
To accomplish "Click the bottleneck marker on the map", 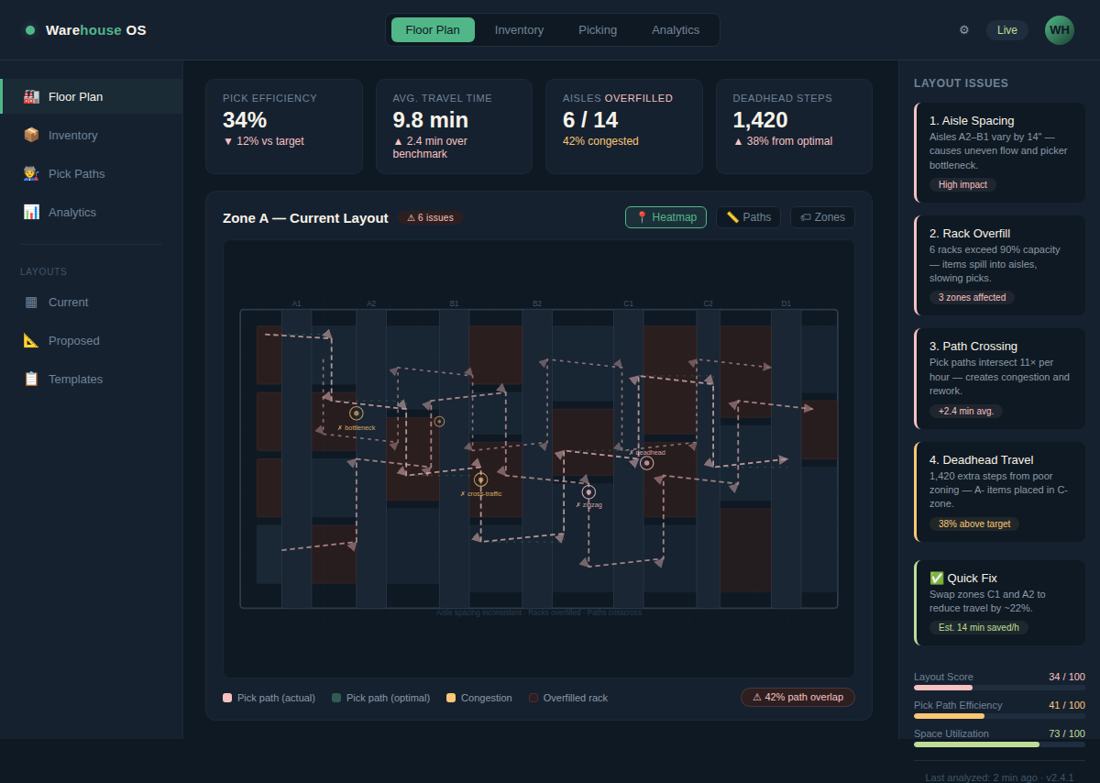I will [x=357, y=414].
